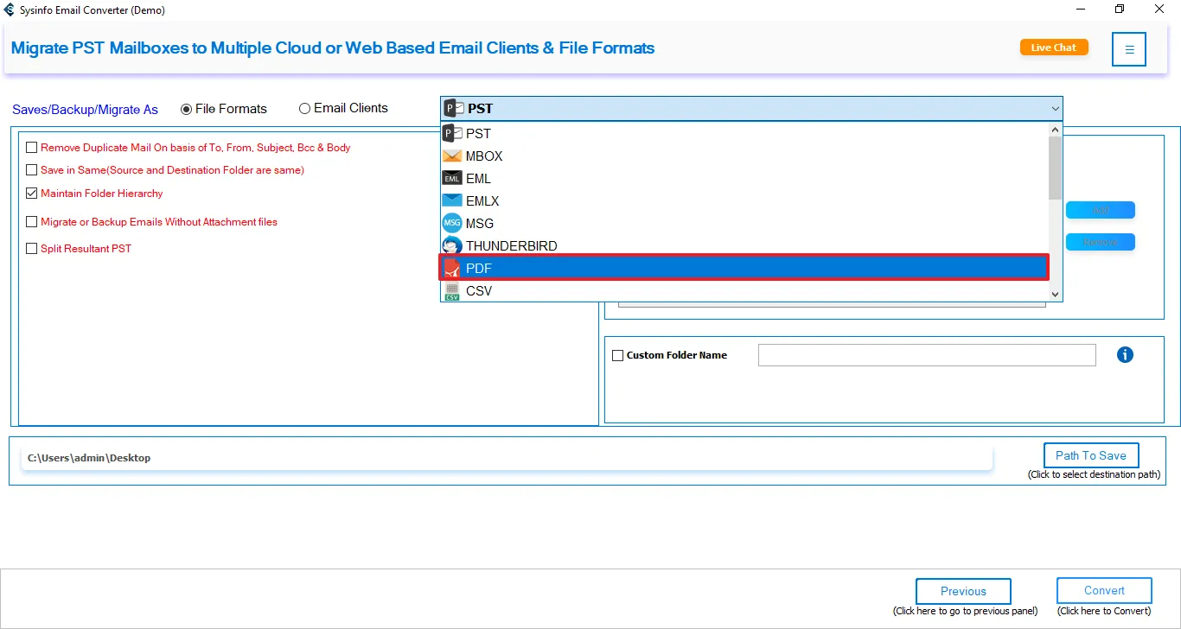Open the hamburger menu
The width and height of the screenshot is (1181, 629).
point(1129,49)
